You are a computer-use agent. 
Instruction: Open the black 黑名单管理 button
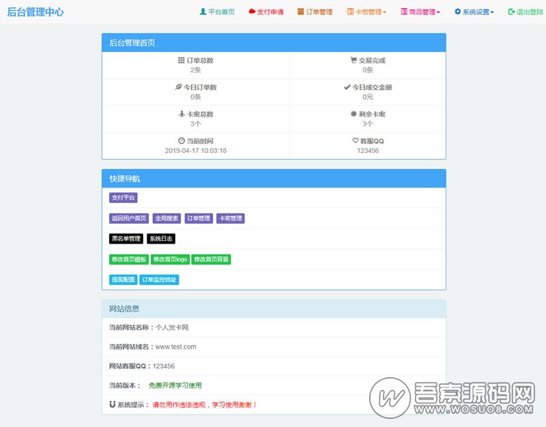pos(126,239)
